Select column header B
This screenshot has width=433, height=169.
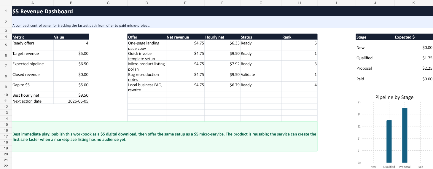point(71,3)
